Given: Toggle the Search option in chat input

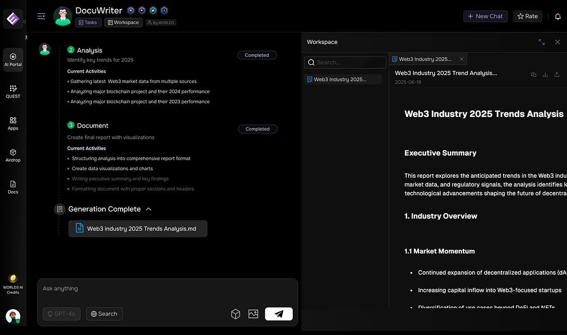Looking at the screenshot, I should (x=104, y=314).
